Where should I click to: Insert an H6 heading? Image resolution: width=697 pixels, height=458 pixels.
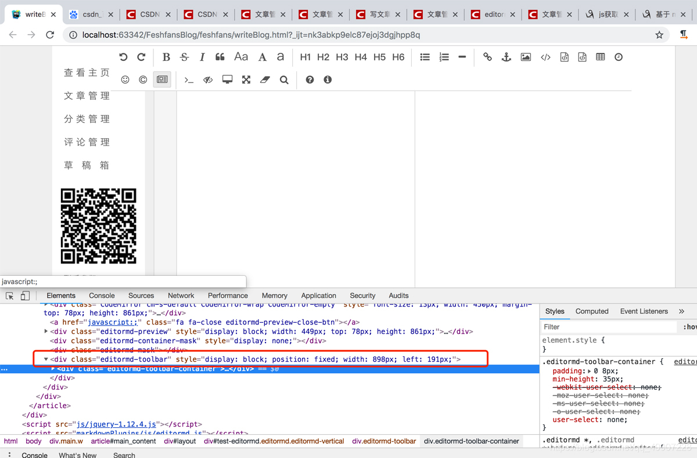398,57
